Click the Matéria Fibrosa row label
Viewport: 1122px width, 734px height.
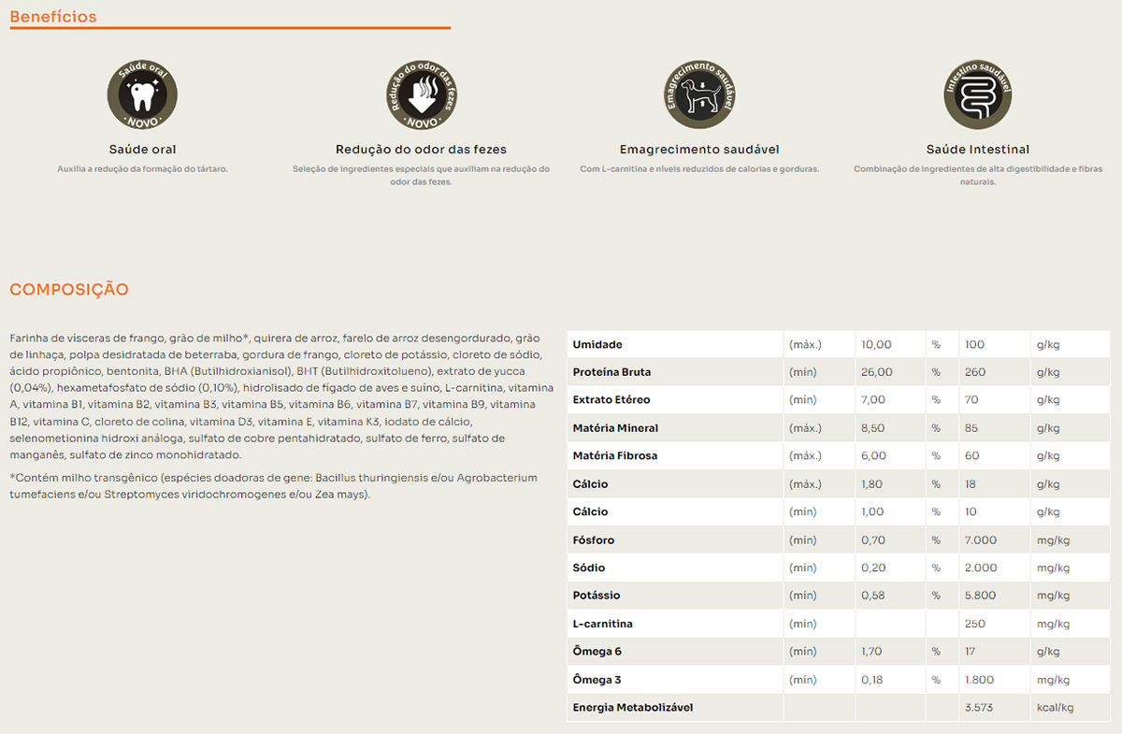(x=614, y=456)
